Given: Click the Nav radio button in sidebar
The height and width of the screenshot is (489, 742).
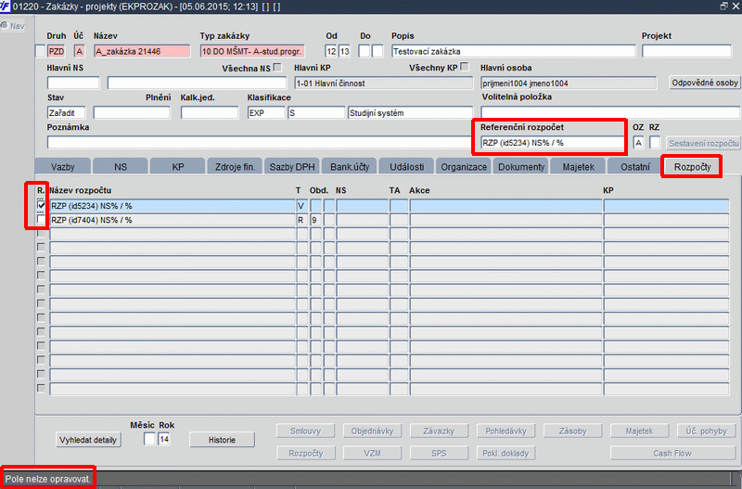Looking at the screenshot, I should pyautogui.click(x=5, y=26).
